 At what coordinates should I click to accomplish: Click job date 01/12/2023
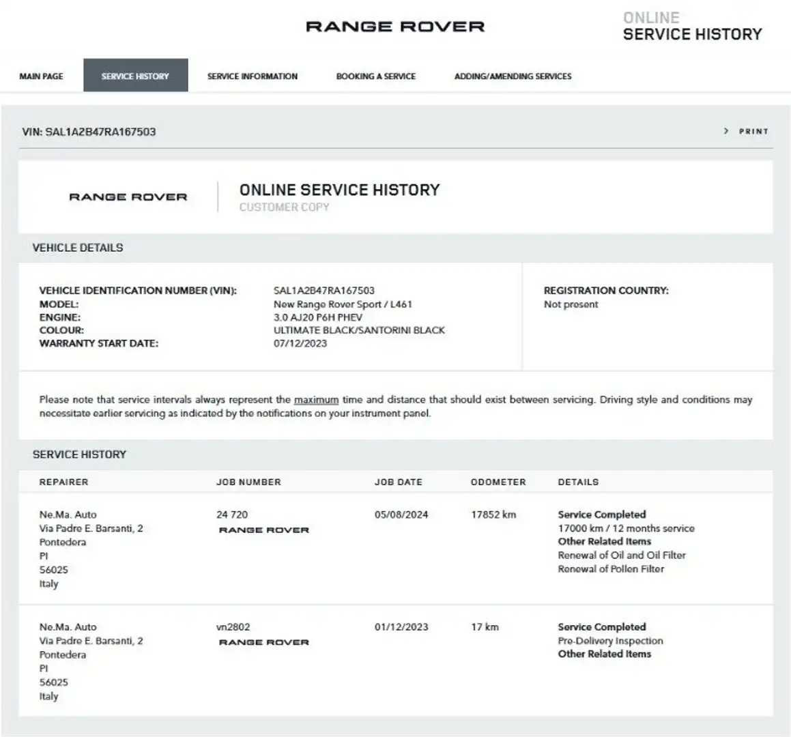(401, 627)
